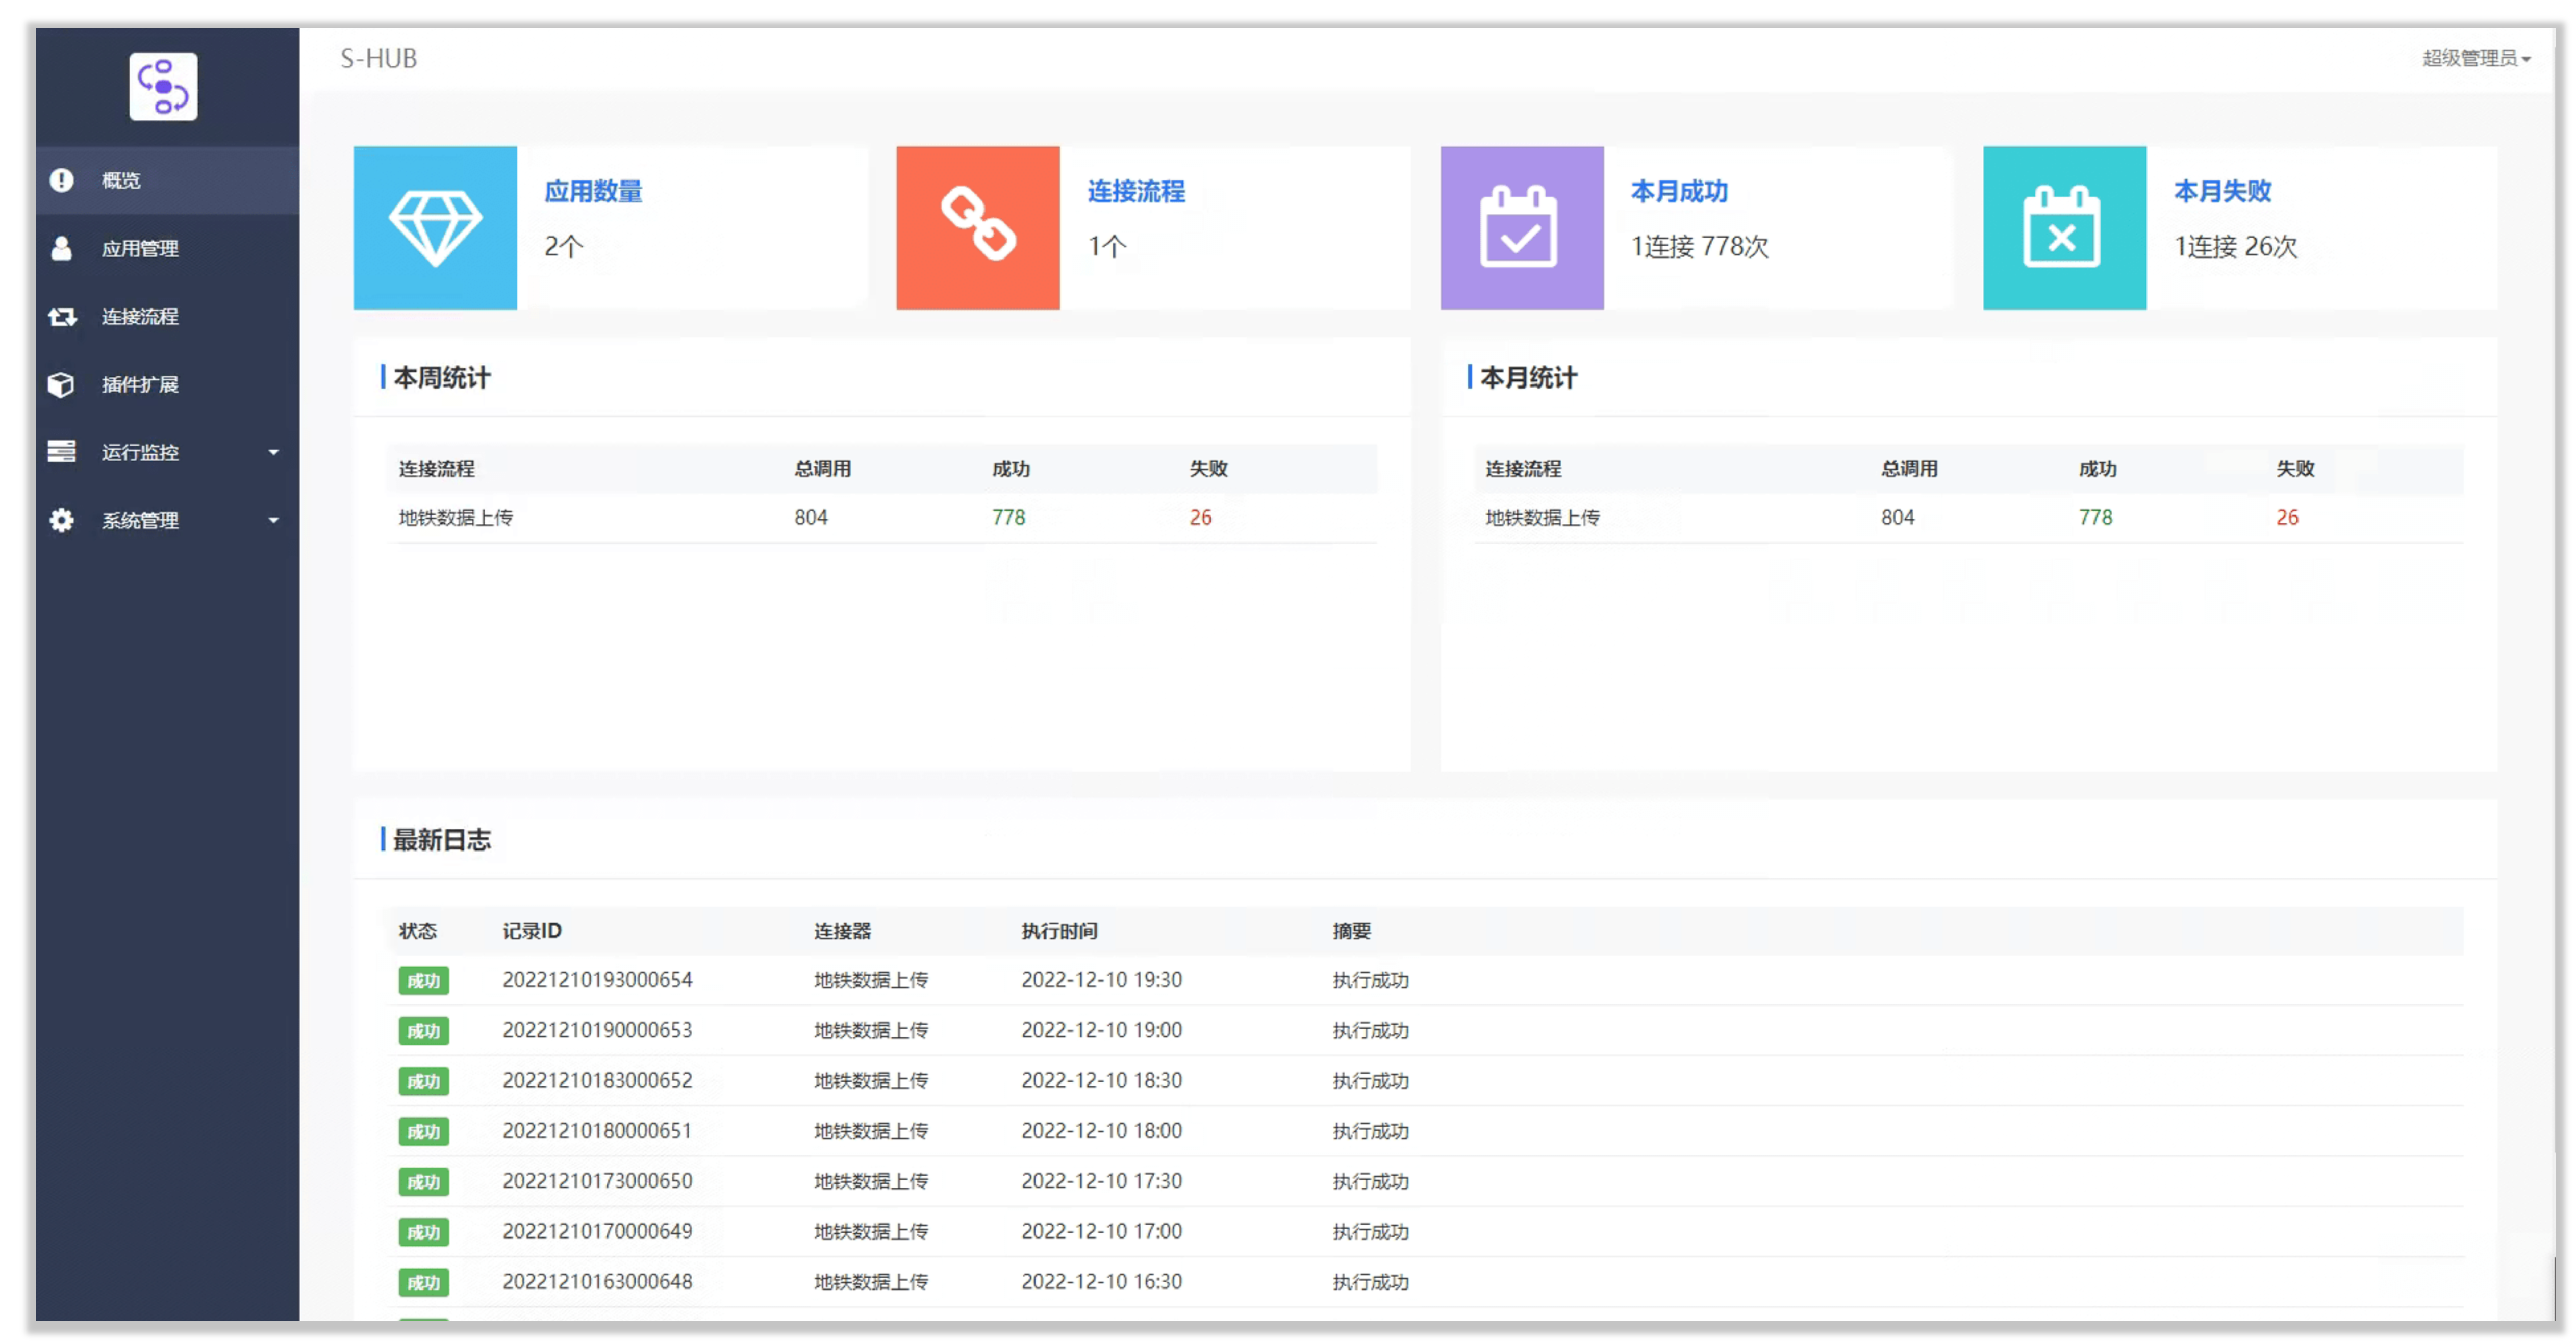The height and width of the screenshot is (1341, 2576).
Task: Click record ID 20221210190000653
Action: 597,1030
